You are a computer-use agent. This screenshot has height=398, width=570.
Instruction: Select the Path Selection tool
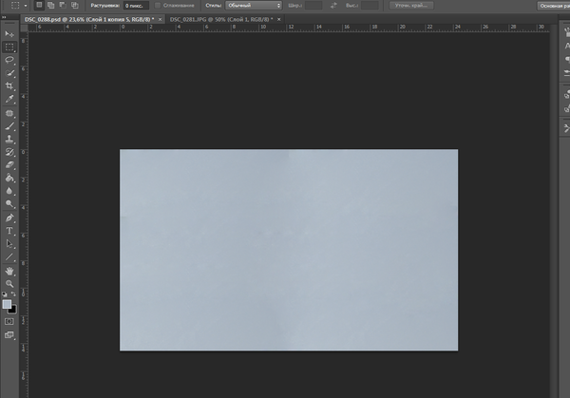click(9, 244)
